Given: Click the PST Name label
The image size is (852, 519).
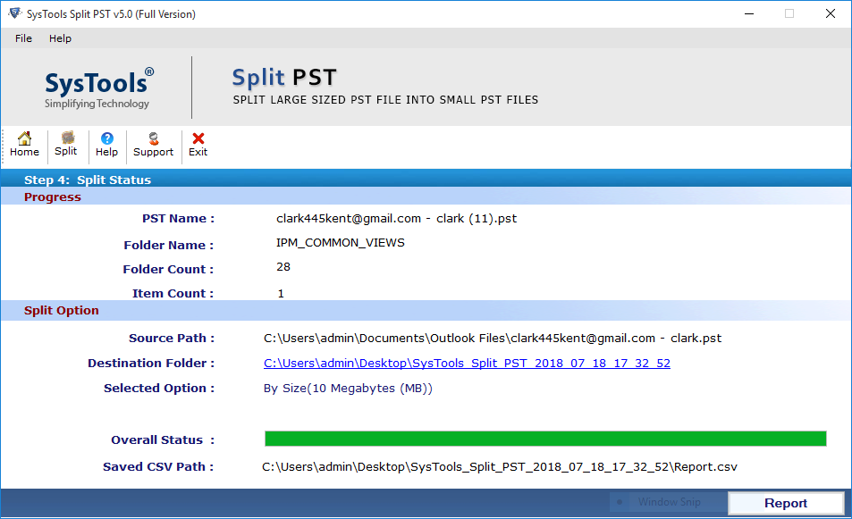Looking at the screenshot, I should [x=178, y=218].
